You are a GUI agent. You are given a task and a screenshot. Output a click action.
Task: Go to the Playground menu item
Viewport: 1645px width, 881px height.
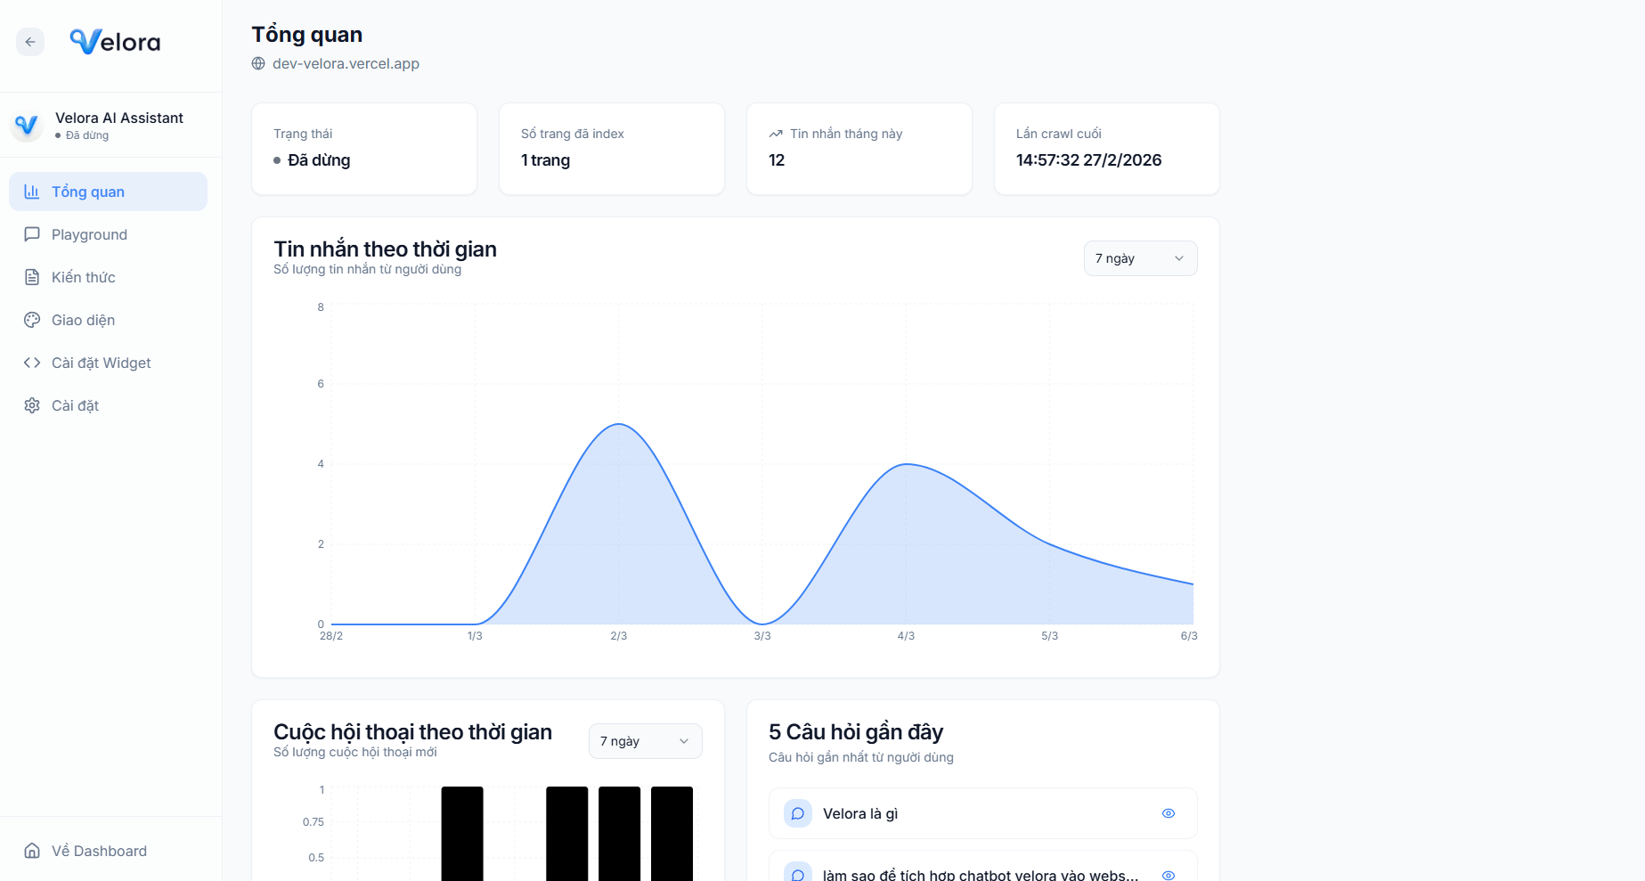click(x=89, y=234)
